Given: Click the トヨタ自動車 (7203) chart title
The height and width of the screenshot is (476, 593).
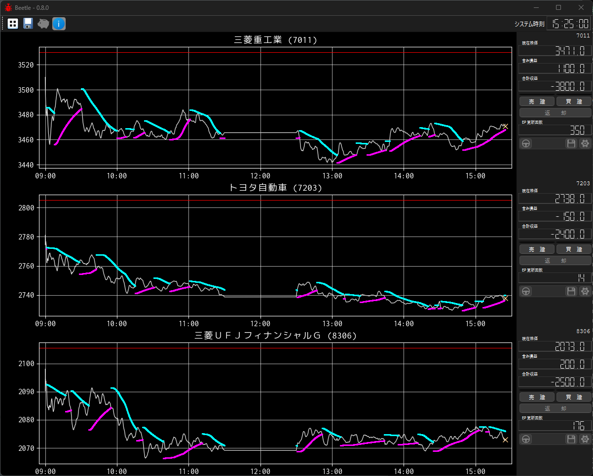Looking at the screenshot, I should 275,188.
